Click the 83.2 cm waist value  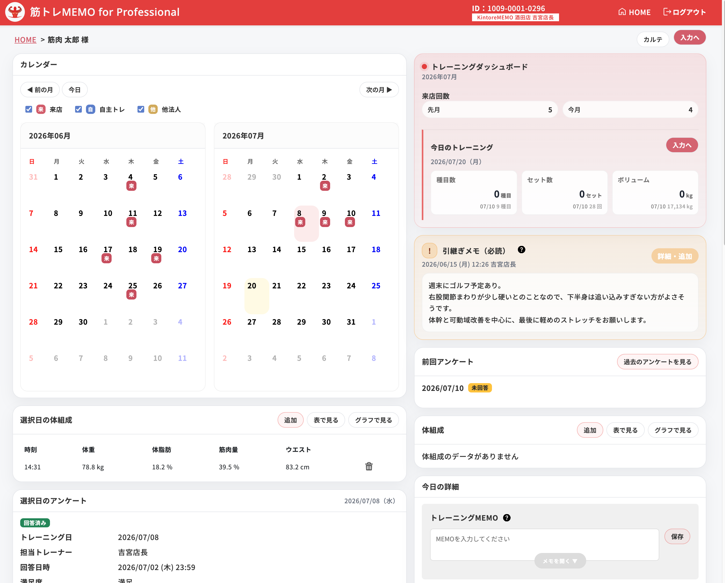click(297, 467)
